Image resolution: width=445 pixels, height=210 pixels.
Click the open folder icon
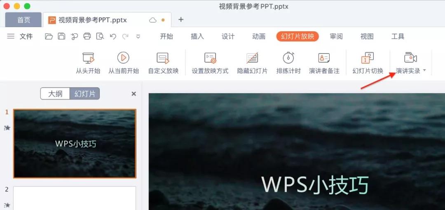[49, 36]
